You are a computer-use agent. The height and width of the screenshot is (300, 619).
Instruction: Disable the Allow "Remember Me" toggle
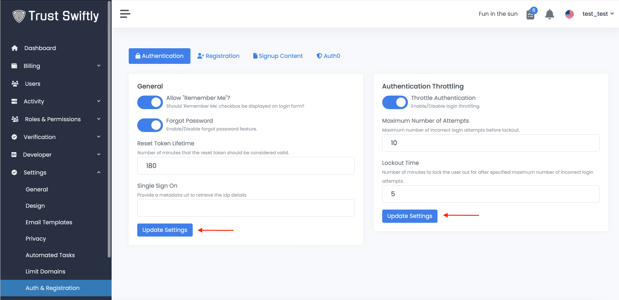click(x=150, y=102)
